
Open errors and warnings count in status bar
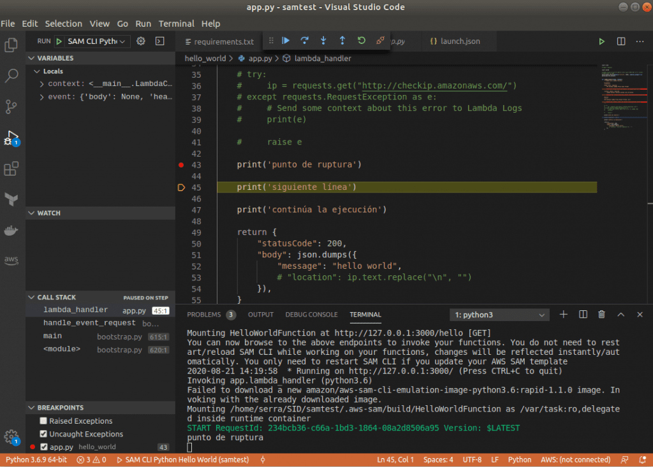point(92,460)
